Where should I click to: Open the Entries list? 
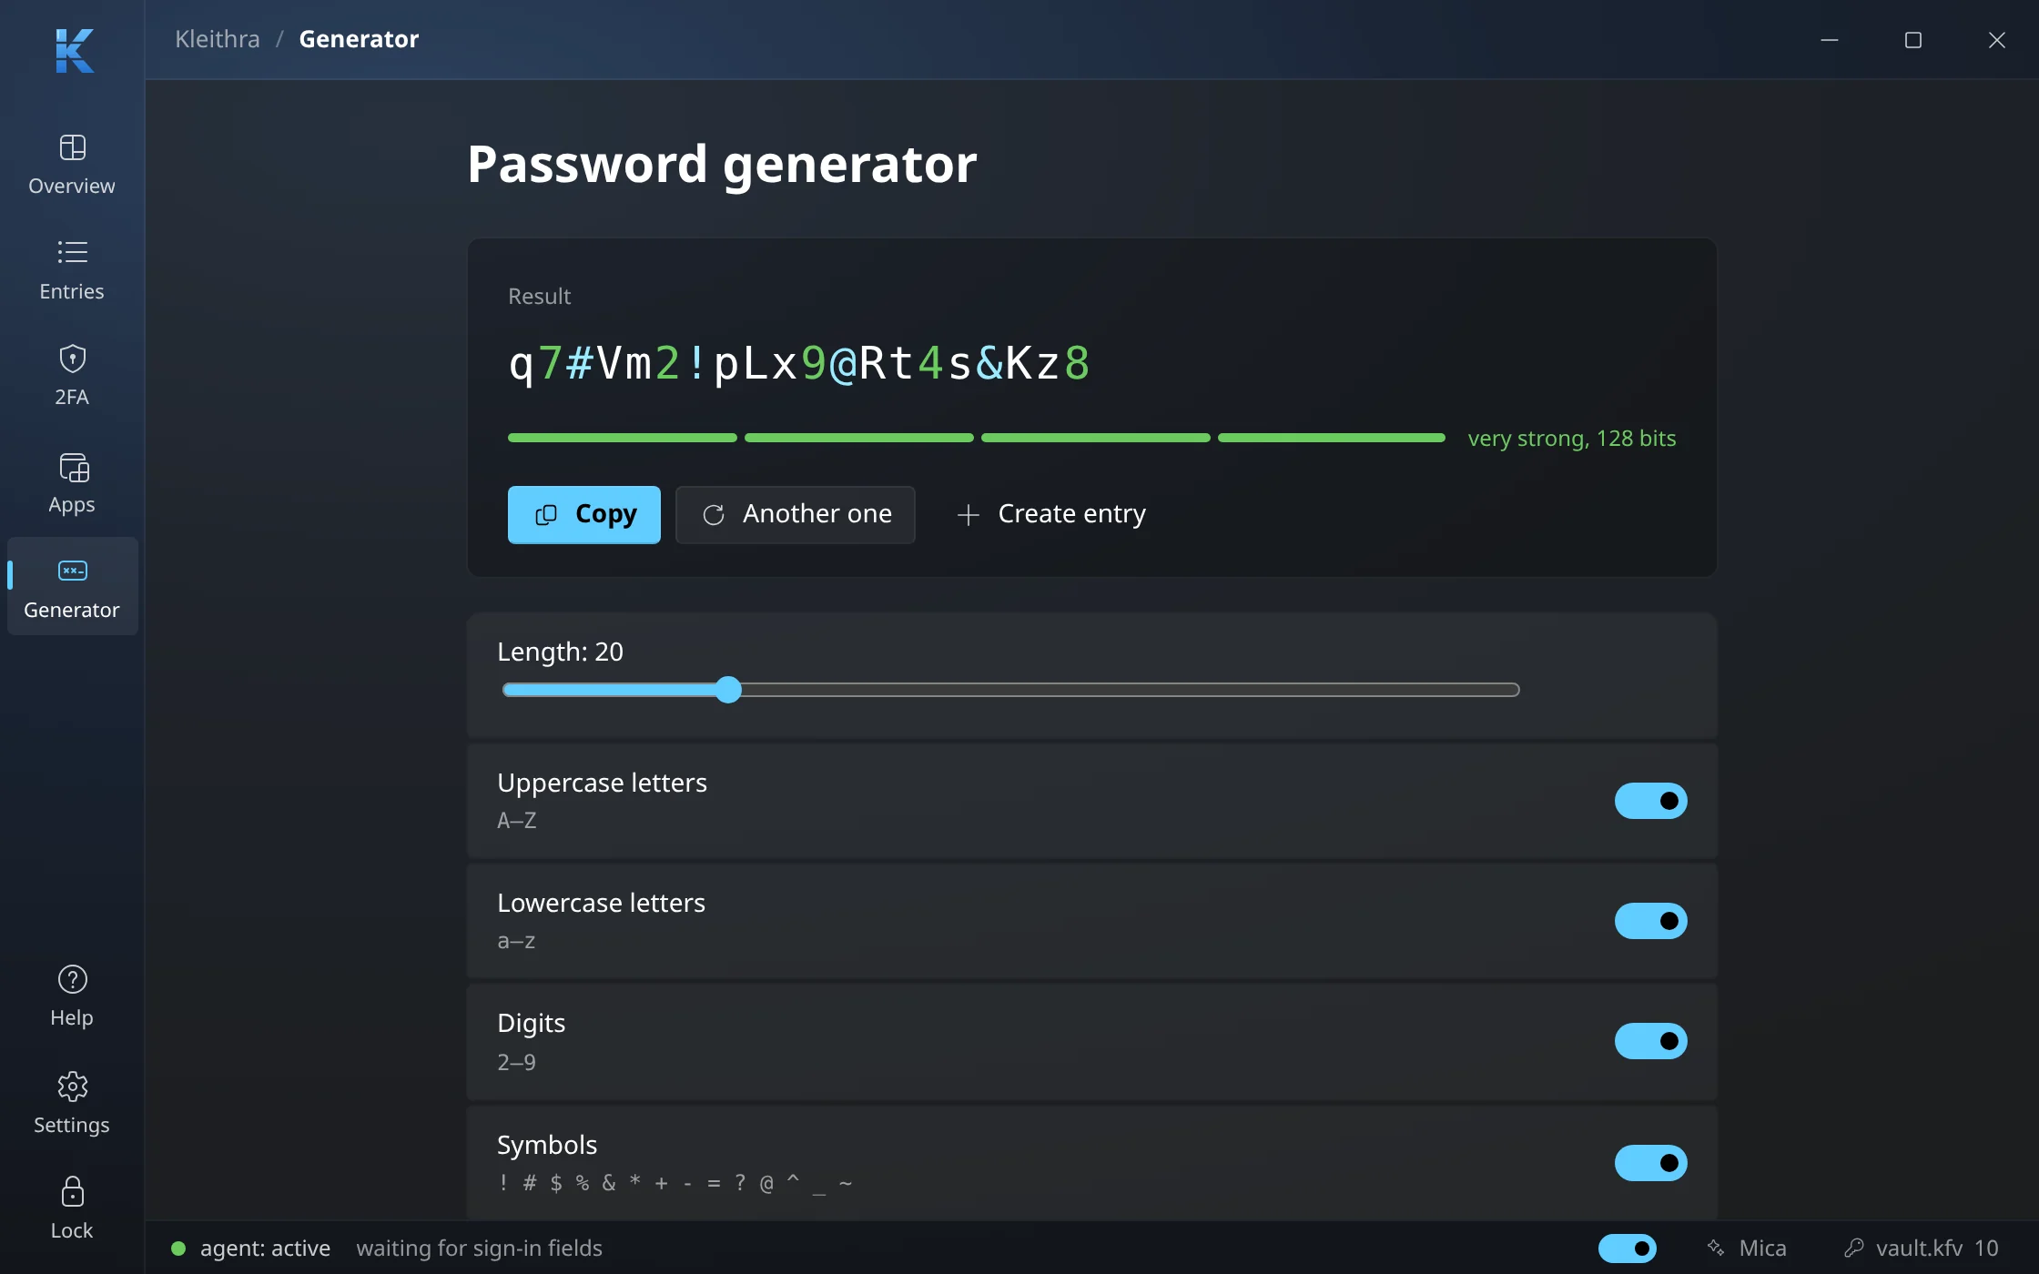[72, 270]
